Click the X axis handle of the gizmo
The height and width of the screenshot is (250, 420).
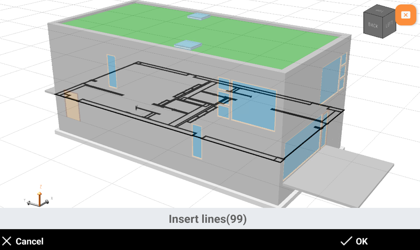[48, 201]
